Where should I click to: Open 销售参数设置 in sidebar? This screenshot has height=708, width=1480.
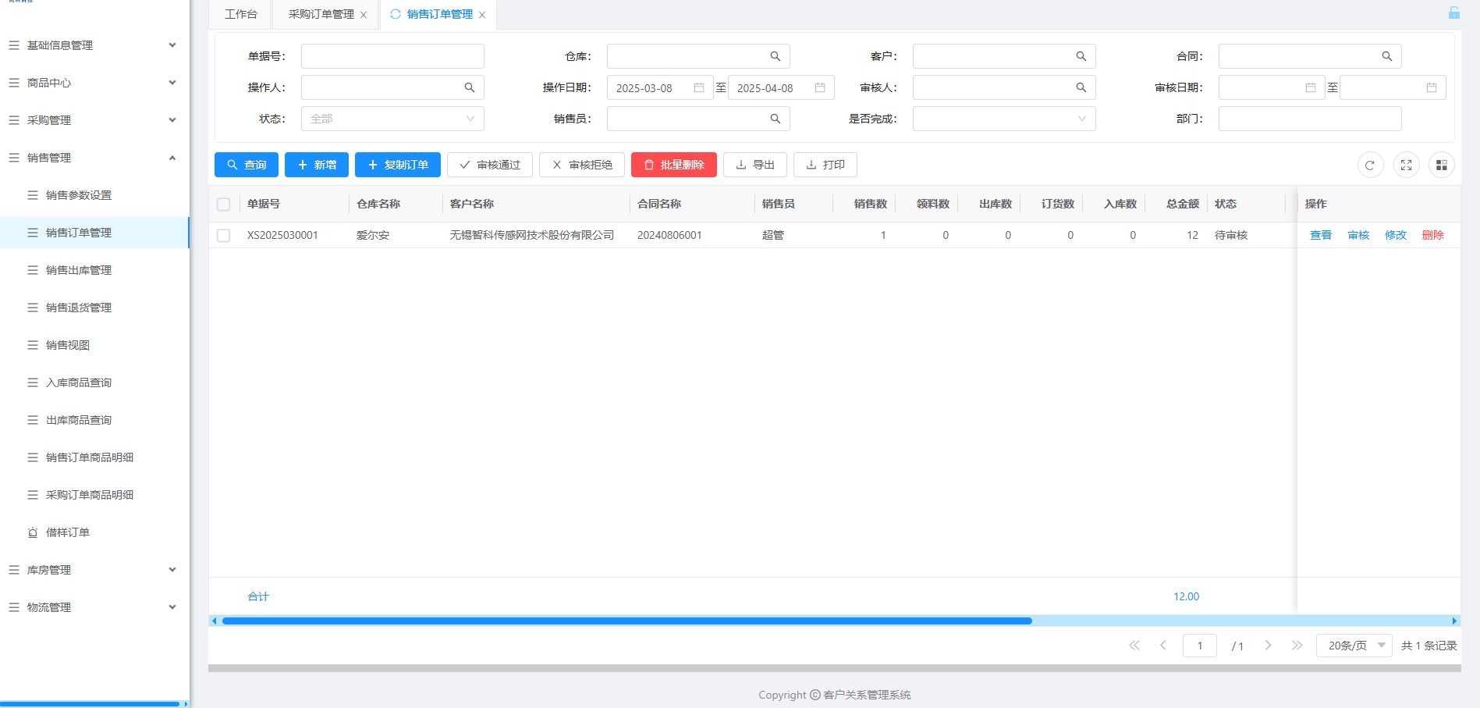[x=94, y=195]
